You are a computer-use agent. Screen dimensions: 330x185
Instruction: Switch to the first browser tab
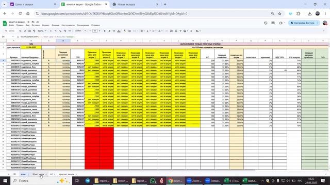point(32,4)
